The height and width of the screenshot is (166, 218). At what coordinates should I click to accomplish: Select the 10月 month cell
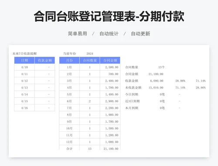point(69,128)
